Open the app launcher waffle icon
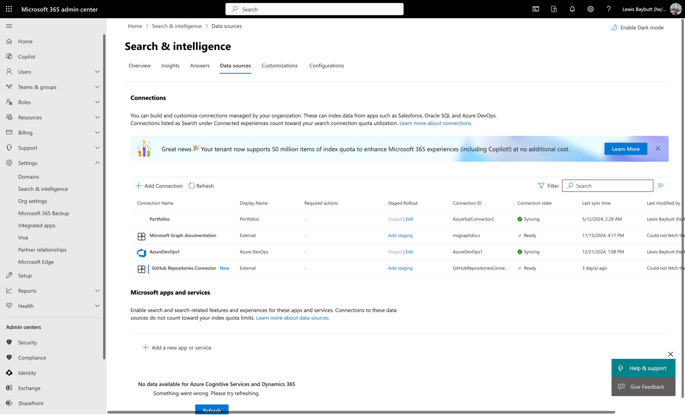This screenshot has height=415, width=685. [x=9, y=9]
